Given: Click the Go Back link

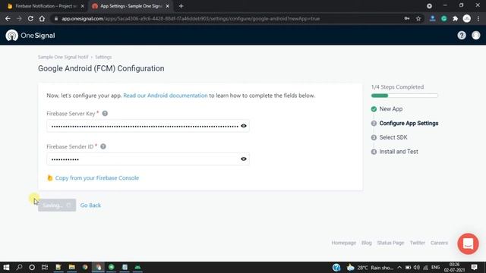Looking at the screenshot, I should coord(90,206).
